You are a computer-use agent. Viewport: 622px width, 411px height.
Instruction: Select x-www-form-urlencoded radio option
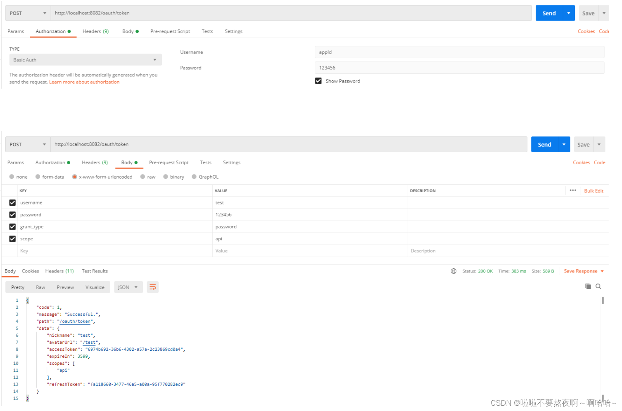74,177
